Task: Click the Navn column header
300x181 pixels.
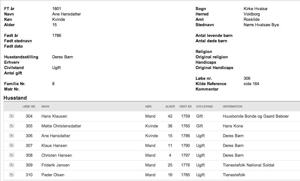Action: [45, 107]
